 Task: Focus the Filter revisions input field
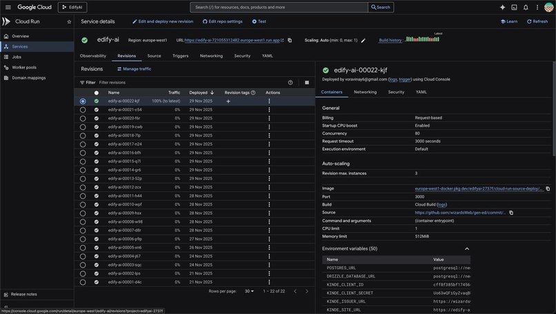[x=192, y=83]
